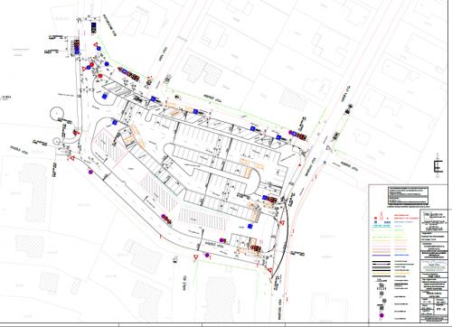Image resolution: width=452 pixels, height=327 pixels.
Task: Select the blue square sign below the southern parking row
Action: tap(250, 227)
